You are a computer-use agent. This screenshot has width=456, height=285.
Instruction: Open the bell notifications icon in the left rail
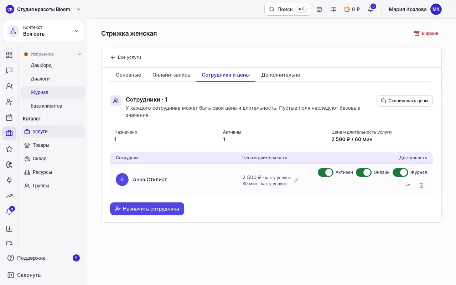[x=9, y=212]
